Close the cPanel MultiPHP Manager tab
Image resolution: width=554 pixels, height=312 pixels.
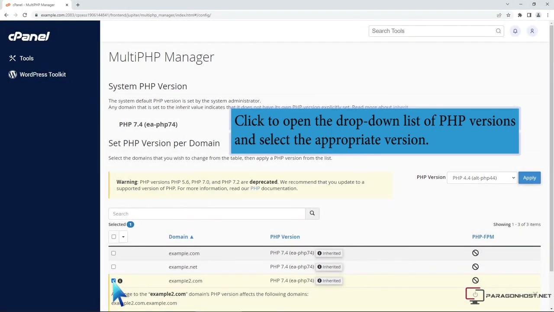click(67, 5)
